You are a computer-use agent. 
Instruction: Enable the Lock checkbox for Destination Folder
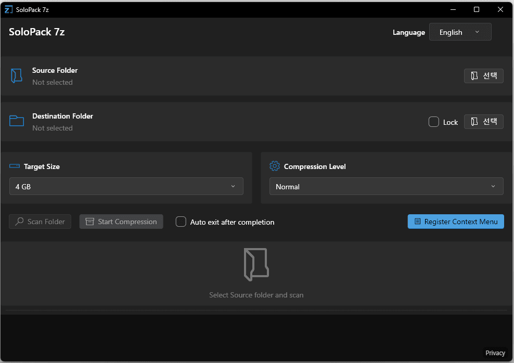point(433,122)
